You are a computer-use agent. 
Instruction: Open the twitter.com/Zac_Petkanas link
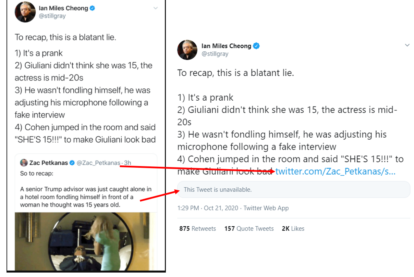click(336, 171)
